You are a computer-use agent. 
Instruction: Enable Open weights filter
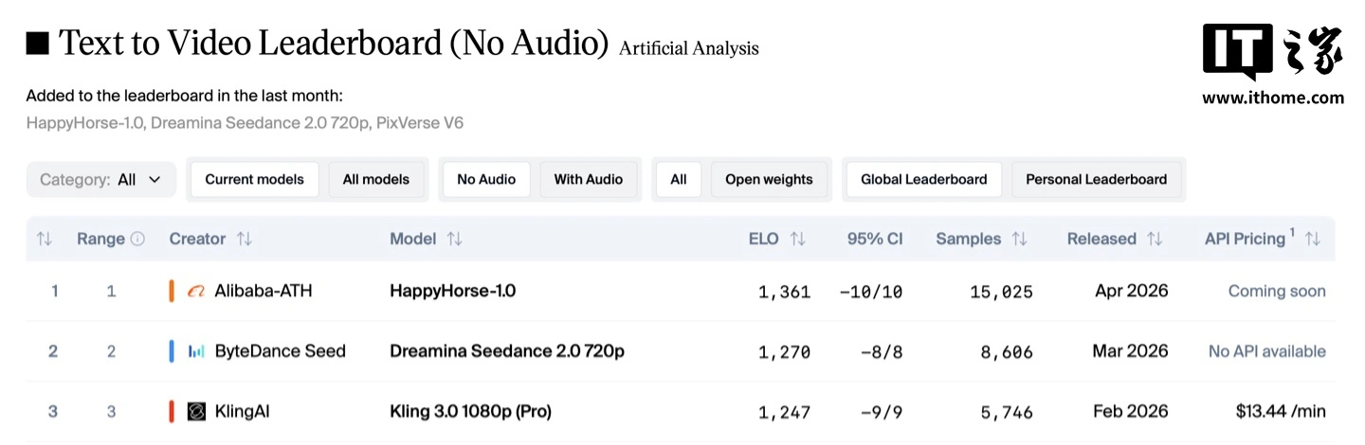click(769, 179)
